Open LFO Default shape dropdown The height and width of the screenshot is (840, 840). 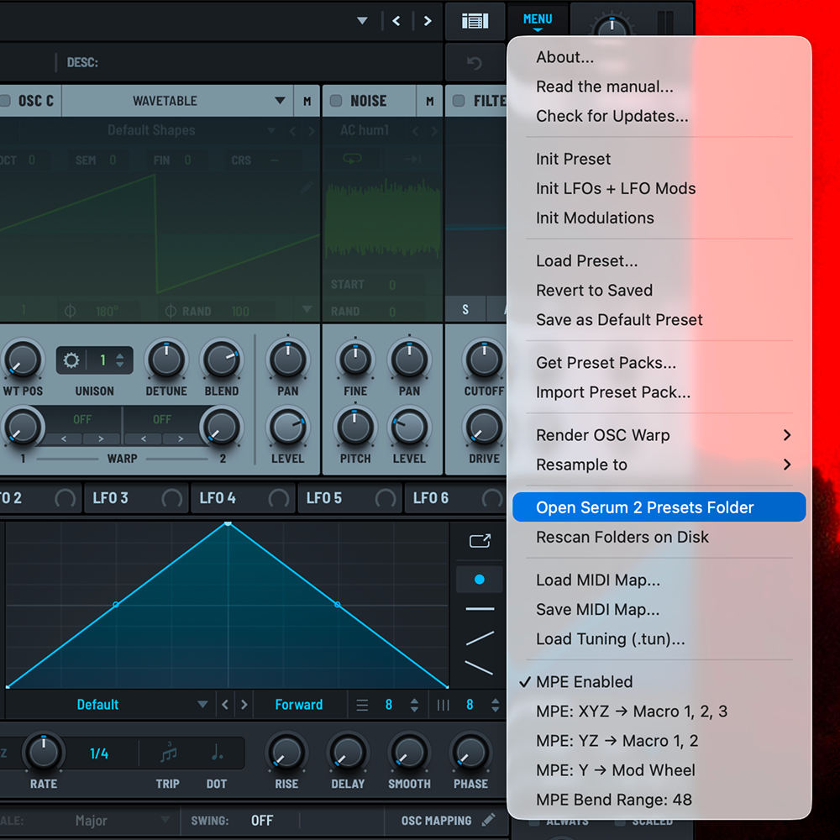[x=110, y=705]
